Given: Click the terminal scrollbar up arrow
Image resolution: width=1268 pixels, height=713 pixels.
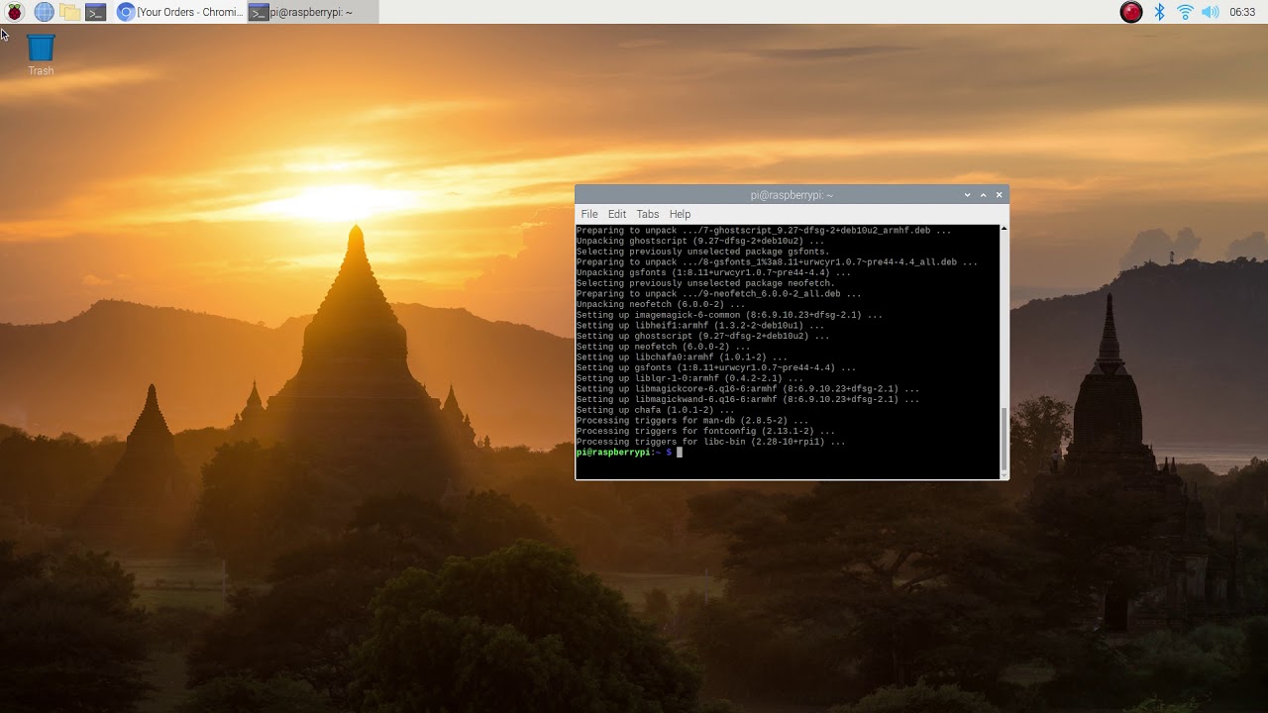Looking at the screenshot, I should coord(1004,229).
